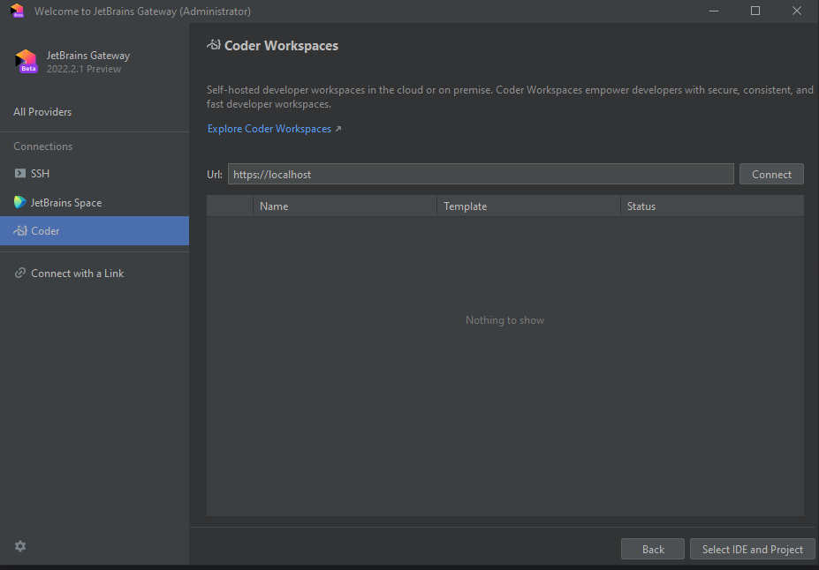
Task: Sort by the Name column header
Action: (x=345, y=206)
